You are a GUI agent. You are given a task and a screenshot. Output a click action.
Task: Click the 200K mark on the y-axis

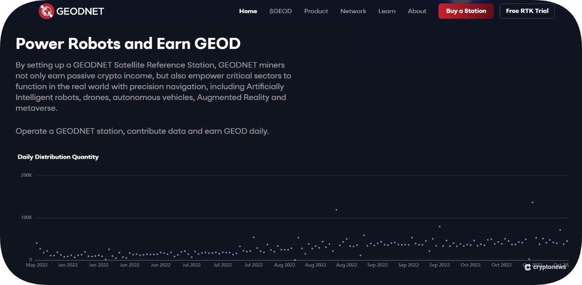[x=28, y=175]
